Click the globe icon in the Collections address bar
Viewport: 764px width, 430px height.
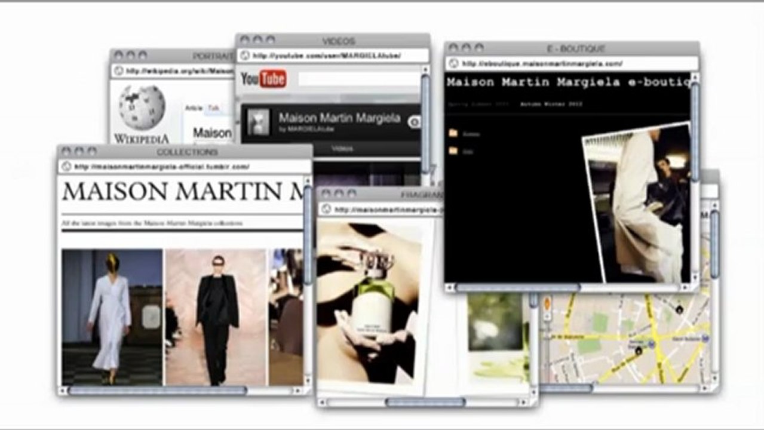tap(66, 167)
